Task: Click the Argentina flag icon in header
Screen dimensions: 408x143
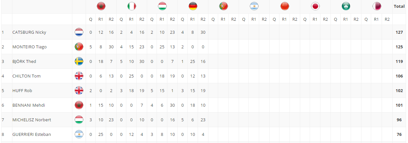Action: 254,6
